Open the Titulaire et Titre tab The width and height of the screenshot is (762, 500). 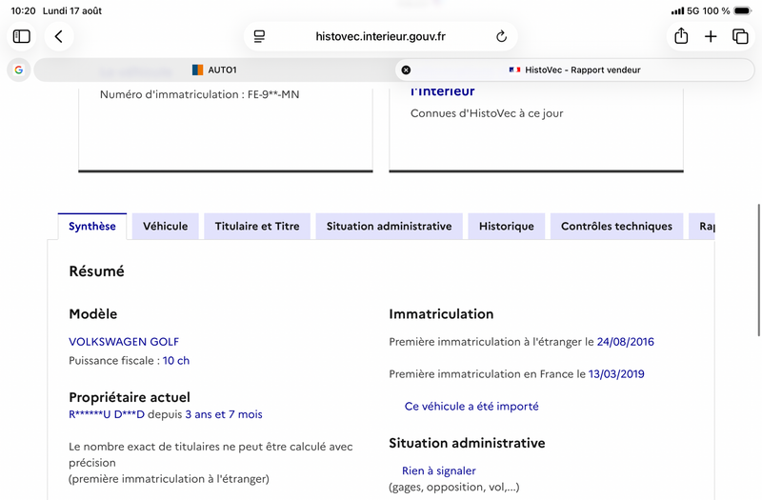[x=257, y=227]
